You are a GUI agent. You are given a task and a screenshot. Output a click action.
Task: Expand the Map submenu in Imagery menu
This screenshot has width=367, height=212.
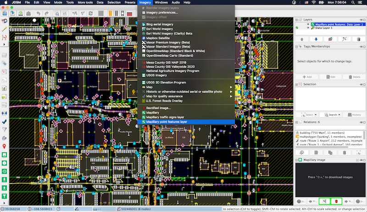(231, 87)
